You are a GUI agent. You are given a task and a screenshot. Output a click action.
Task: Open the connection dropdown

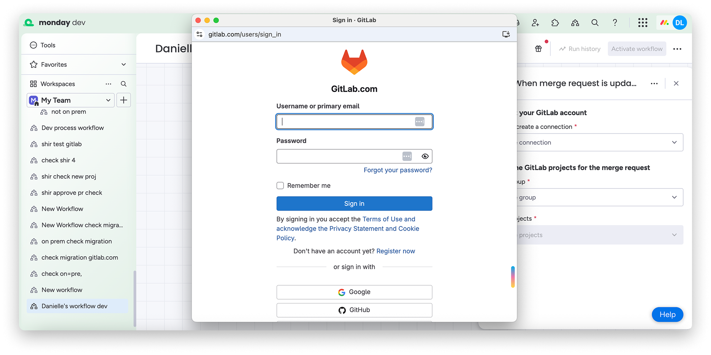[x=600, y=143]
